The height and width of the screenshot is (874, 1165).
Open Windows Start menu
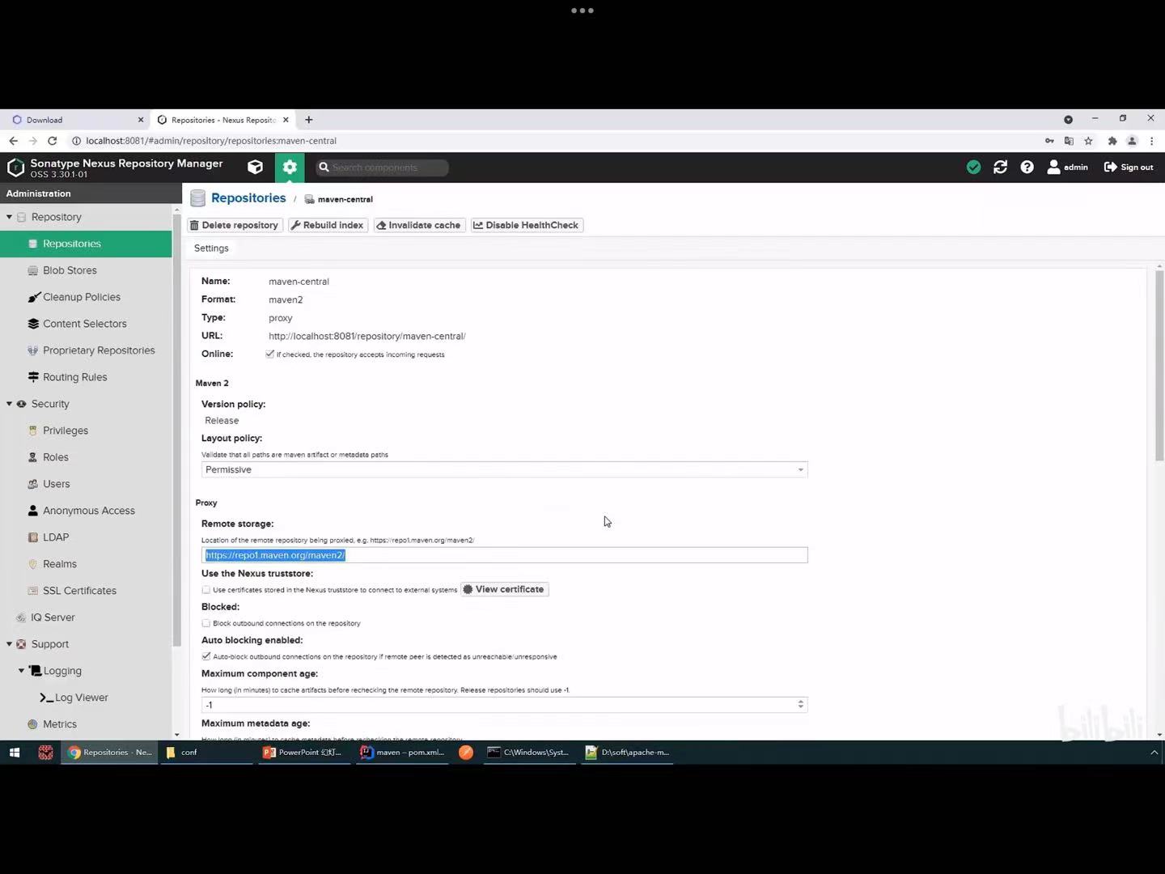(14, 753)
